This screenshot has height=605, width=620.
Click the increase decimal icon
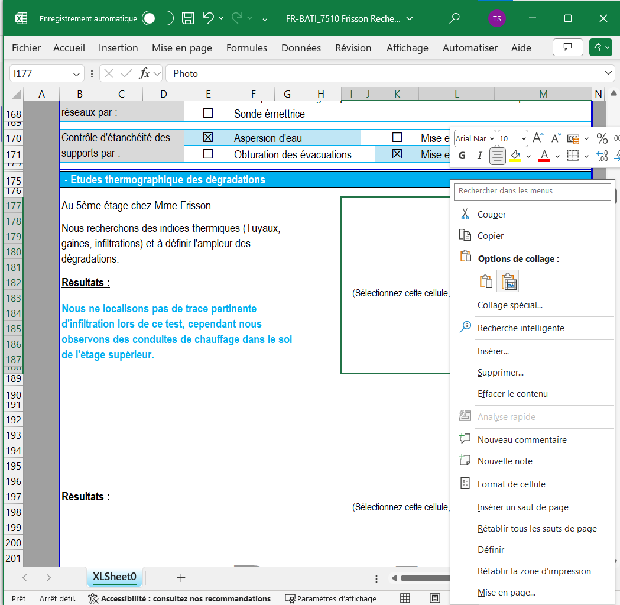[x=602, y=156]
